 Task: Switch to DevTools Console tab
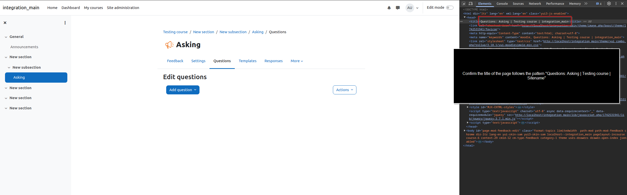tap(502, 3)
